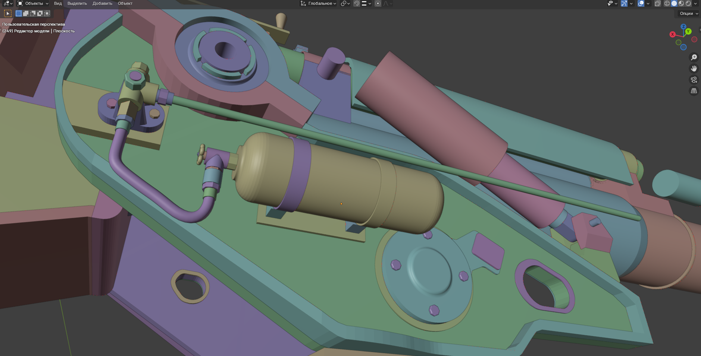
Task: Switch to wireframe viewport shading
Action: (667, 3)
